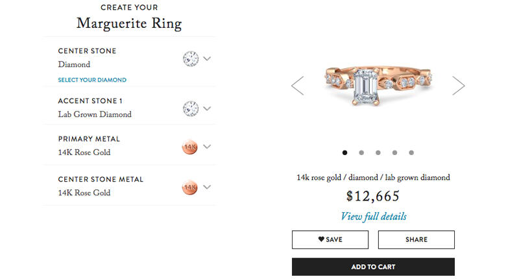This screenshot has height=279, width=519.
Task: Open the Center Stone Metal chevron
Action: tap(207, 187)
